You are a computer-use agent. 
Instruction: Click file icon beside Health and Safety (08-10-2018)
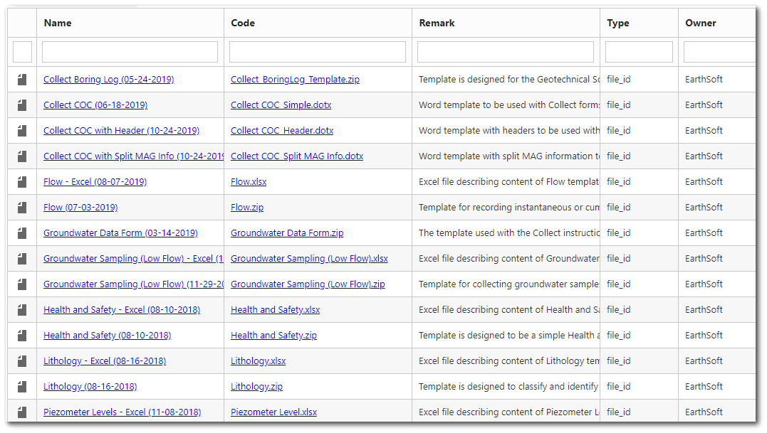22,336
